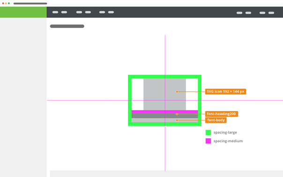Click the yellow window minimize dot
This screenshot has width=283, height=177.
6,3
